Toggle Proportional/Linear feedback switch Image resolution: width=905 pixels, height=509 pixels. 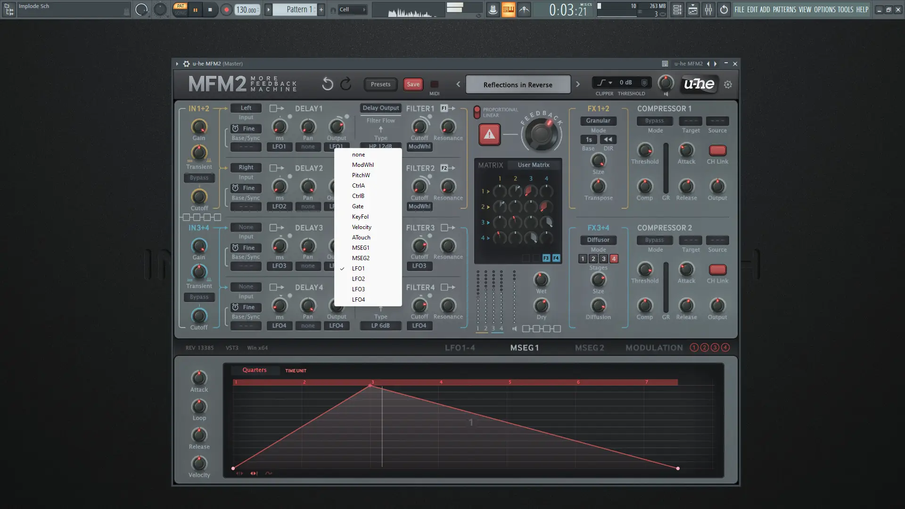tap(477, 112)
